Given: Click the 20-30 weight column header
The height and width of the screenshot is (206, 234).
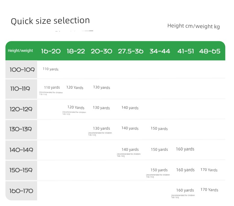Looking at the screenshot, I should tap(102, 51).
